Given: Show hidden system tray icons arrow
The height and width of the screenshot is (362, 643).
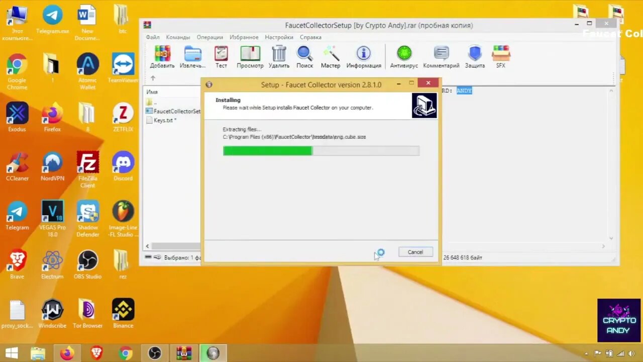Looking at the screenshot, I should coord(586,354).
